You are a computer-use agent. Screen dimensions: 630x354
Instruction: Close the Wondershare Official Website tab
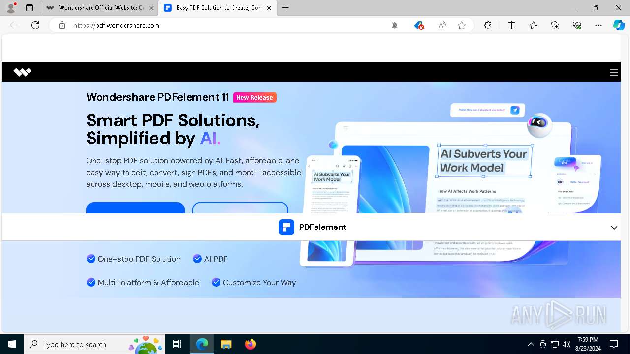click(x=152, y=8)
